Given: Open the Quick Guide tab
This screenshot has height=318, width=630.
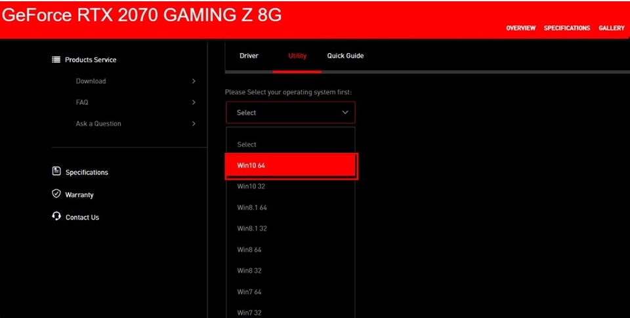Looking at the screenshot, I should coord(345,56).
